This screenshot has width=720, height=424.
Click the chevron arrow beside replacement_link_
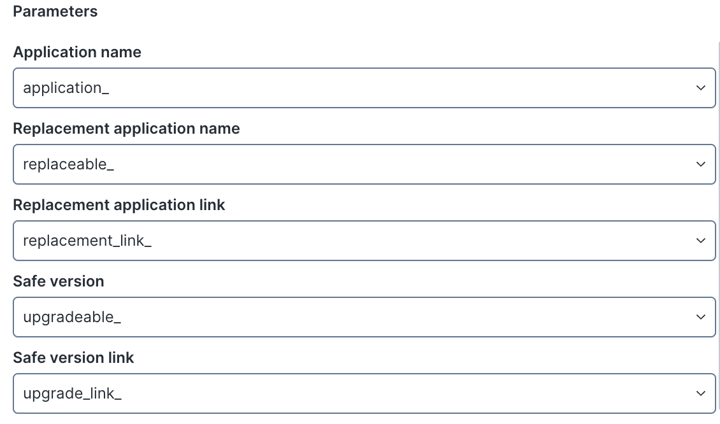tap(701, 241)
